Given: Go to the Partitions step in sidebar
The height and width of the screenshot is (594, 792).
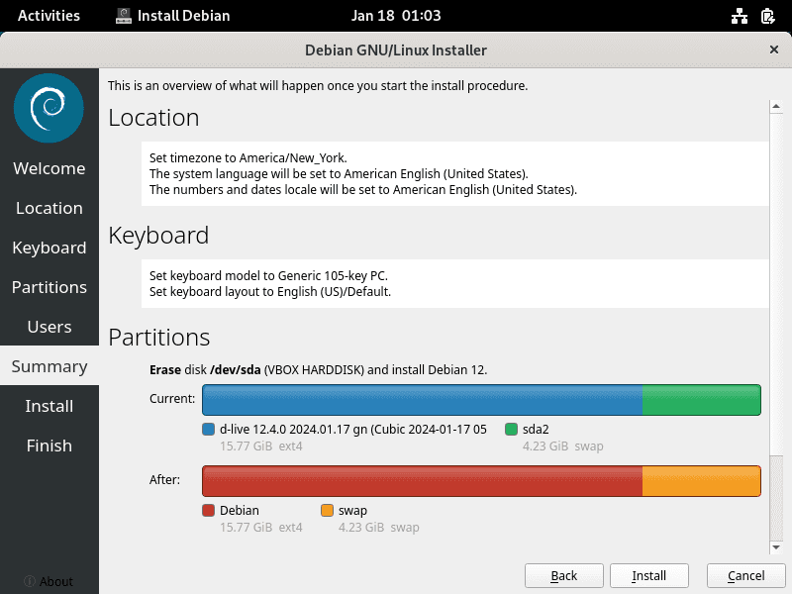Looking at the screenshot, I should pos(49,287).
